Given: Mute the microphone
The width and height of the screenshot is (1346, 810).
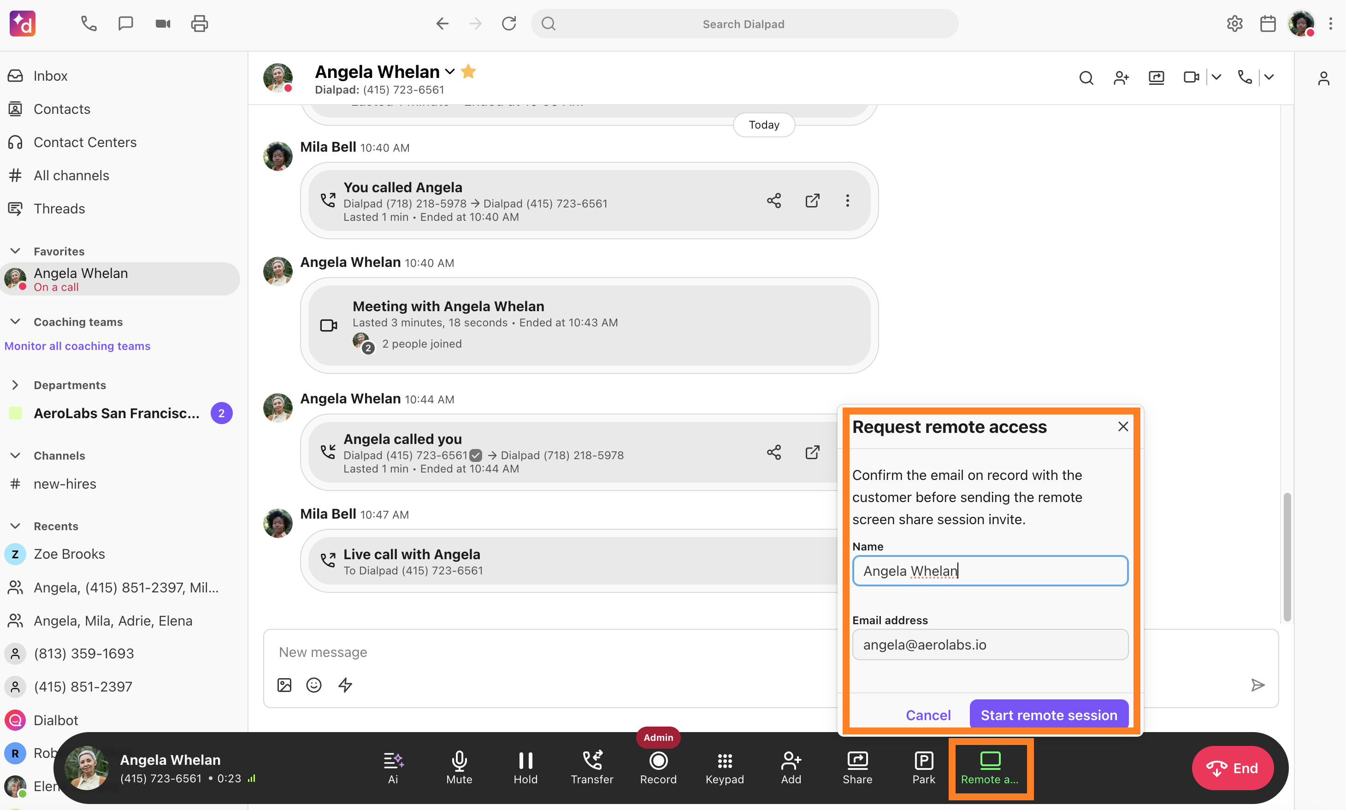Looking at the screenshot, I should click(x=460, y=768).
